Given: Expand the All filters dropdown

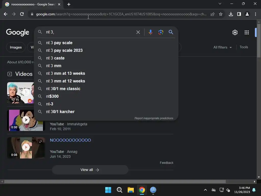Looking at the screenshot, I should click(223, 47).
